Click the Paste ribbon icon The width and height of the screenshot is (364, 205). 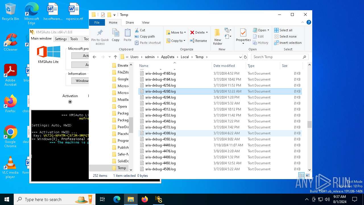tap(127, 33)
